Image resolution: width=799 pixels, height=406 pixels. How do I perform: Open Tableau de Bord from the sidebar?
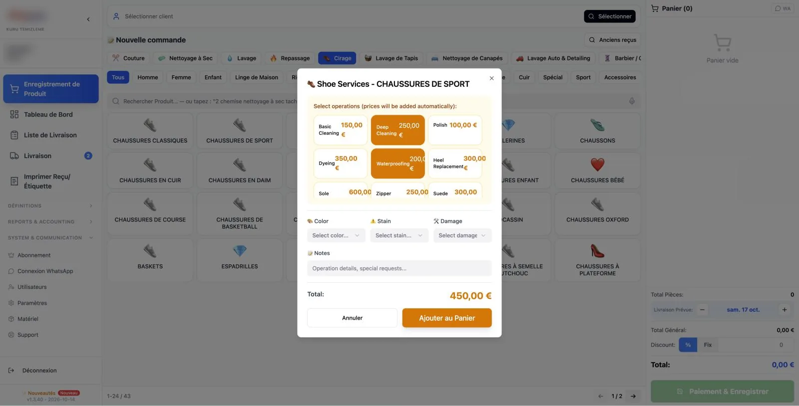click(x=50, y=114)
